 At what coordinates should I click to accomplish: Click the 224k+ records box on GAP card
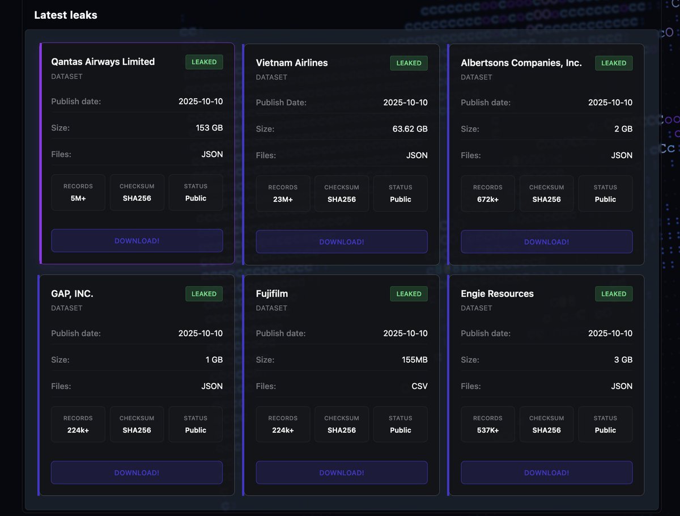tap(78, 424)
